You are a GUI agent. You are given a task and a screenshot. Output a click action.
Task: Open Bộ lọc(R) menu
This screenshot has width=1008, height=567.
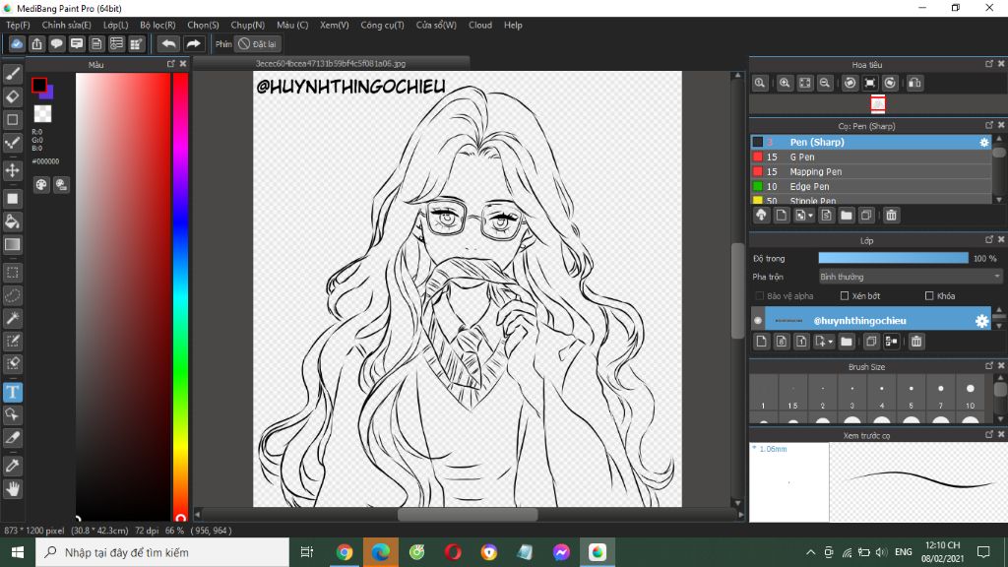[157, 25]
